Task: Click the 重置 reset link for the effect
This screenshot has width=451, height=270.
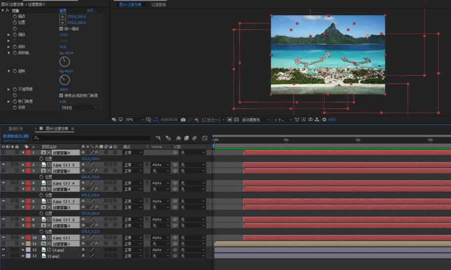Action: pos(63,10)
